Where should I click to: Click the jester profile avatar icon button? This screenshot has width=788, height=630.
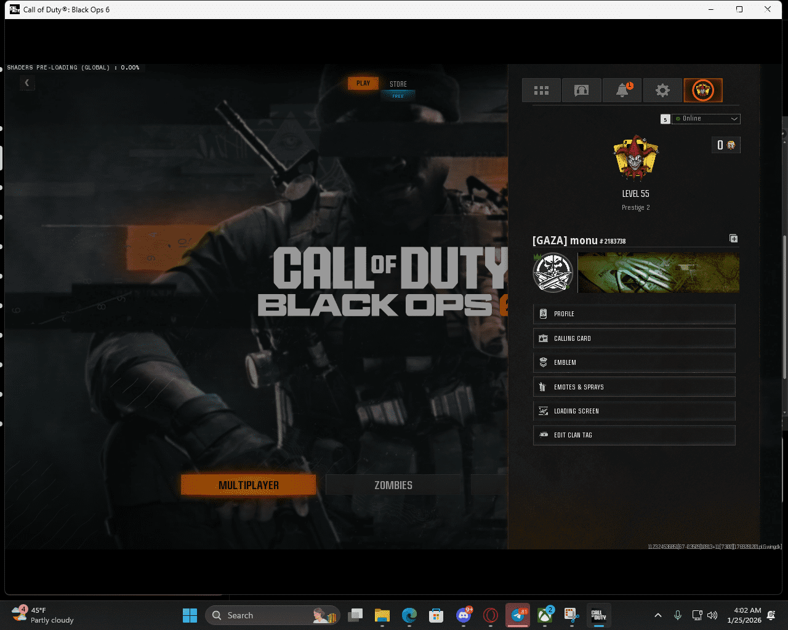703,90
